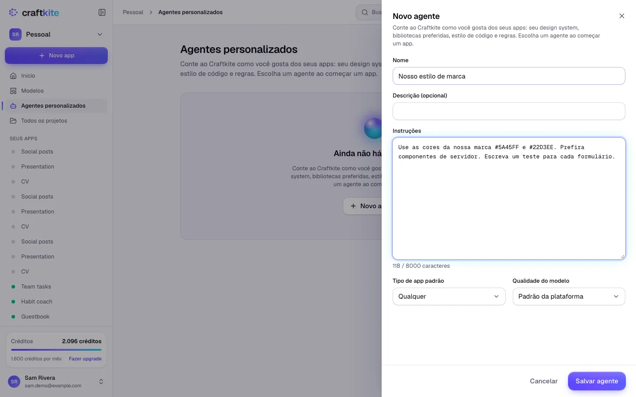Click inside the Instruções text area
Image resolution: width=636 pixels, height=397 pixels.
click(x=509, y=198)
